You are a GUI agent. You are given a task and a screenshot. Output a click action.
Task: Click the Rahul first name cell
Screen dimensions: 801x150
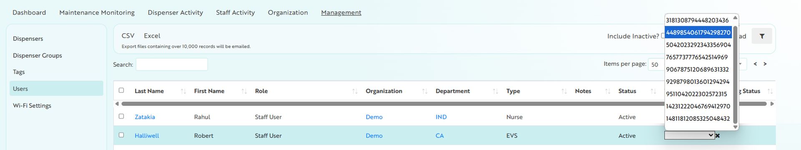coord(202,117)
